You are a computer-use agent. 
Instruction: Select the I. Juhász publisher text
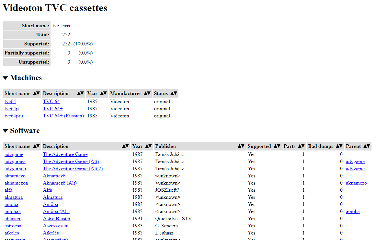click(x=164, y=233)
